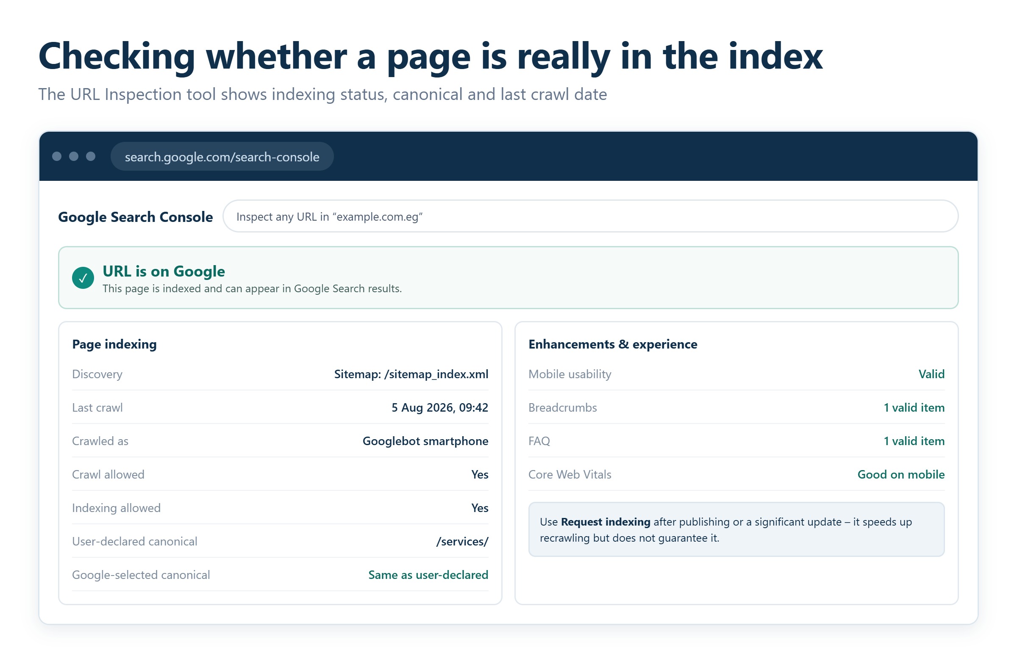
Task: Click the Yes value for Crawl allowed
Action: pos(480,475)
